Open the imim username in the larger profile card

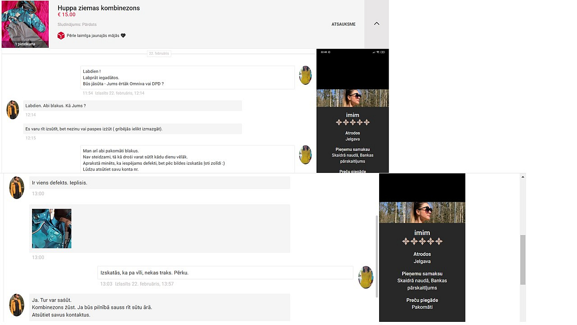[422, 233]
